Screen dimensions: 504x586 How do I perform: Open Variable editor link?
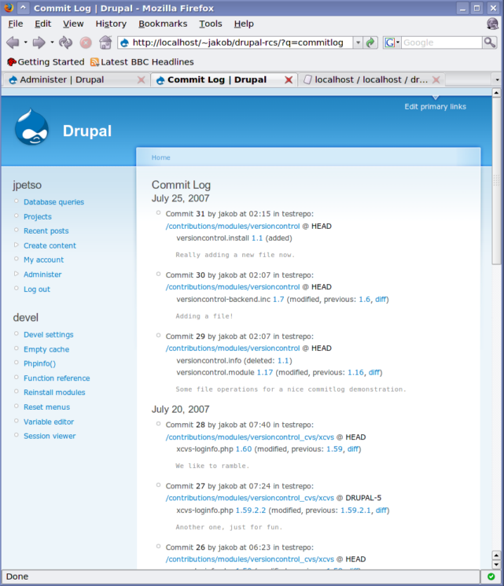(49, 422)
